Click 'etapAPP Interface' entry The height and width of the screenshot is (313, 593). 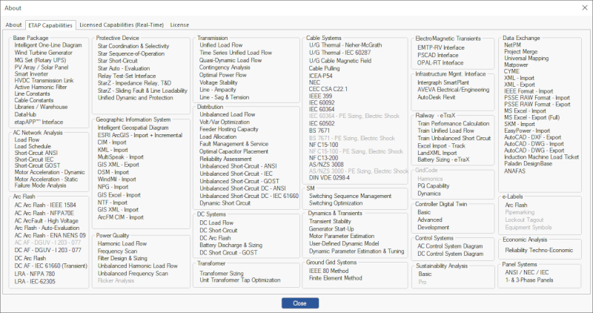point(39,122)
